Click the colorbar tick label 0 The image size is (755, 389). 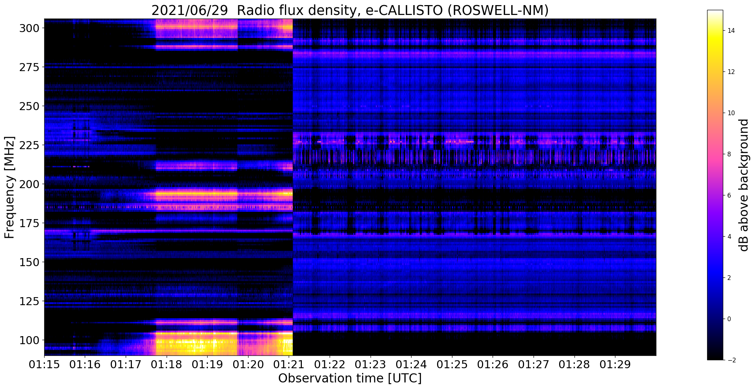click(x=729, y=319)
